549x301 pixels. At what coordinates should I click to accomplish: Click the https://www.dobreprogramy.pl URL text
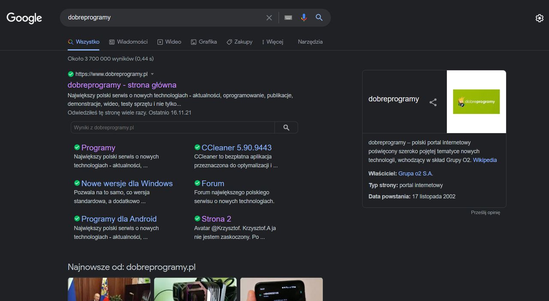(112, 74)
